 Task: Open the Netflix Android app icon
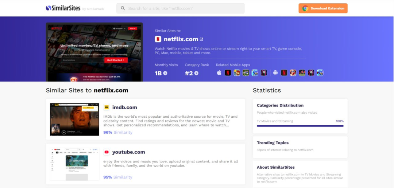point(284,73)
